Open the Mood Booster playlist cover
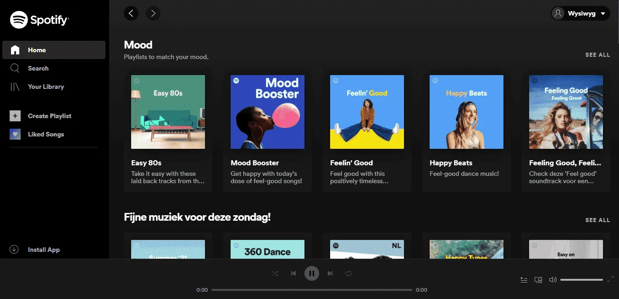Viewport: 619px width, 299px height. [x=267, y=112]
